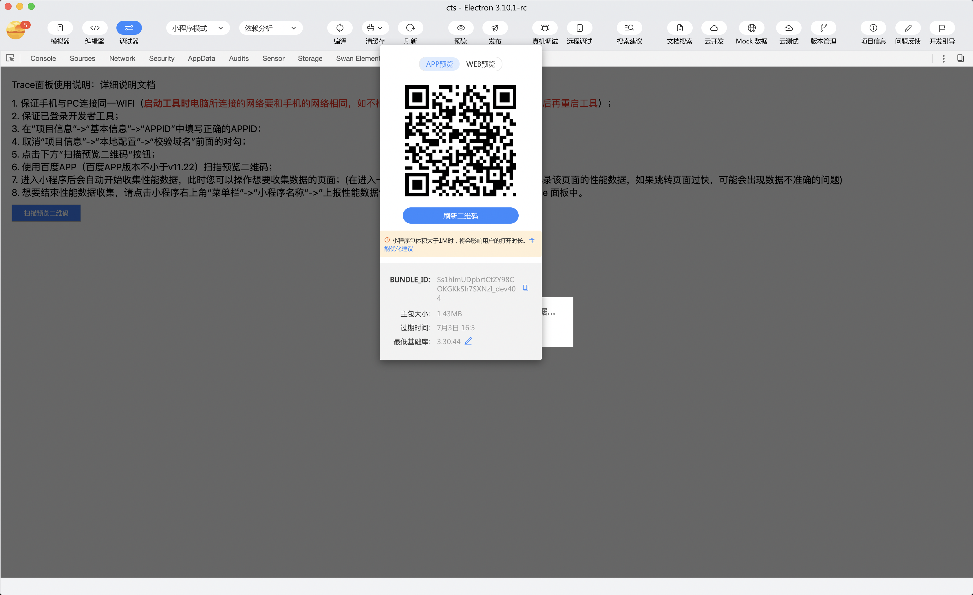Screen dimensions: 973x595
Task: Open the 云开发 cloud icon
Action: 714,28
